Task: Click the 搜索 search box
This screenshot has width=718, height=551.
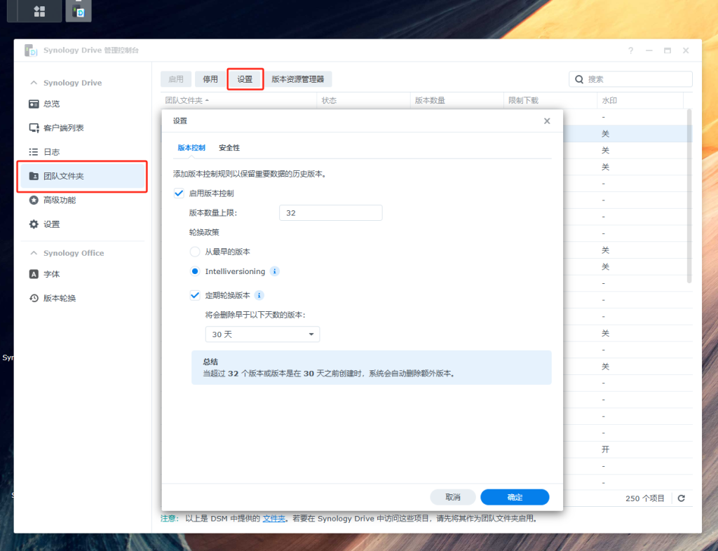Action: (x=630, y=79)
